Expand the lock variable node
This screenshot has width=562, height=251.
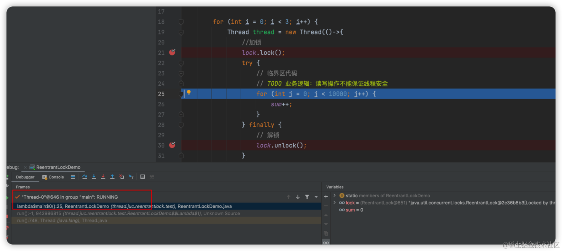334,203
